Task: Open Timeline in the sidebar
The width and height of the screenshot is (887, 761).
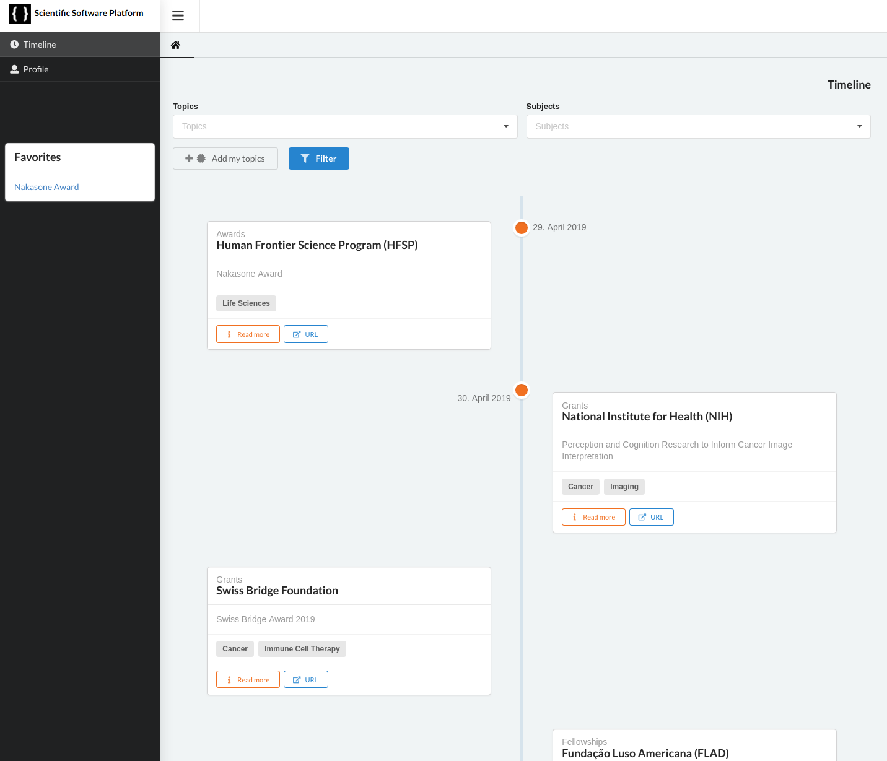Action: point(80,45)
